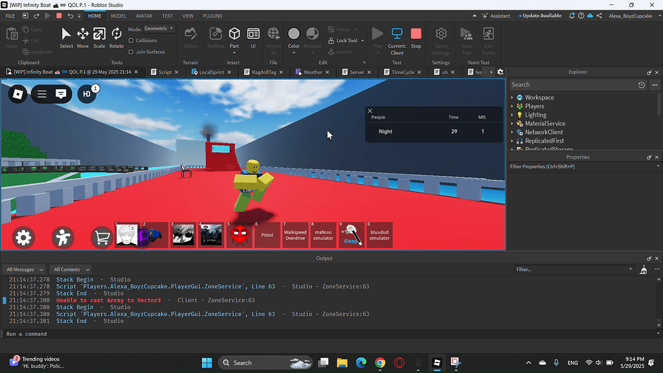Open Explorer search history icon

(642, 85)
